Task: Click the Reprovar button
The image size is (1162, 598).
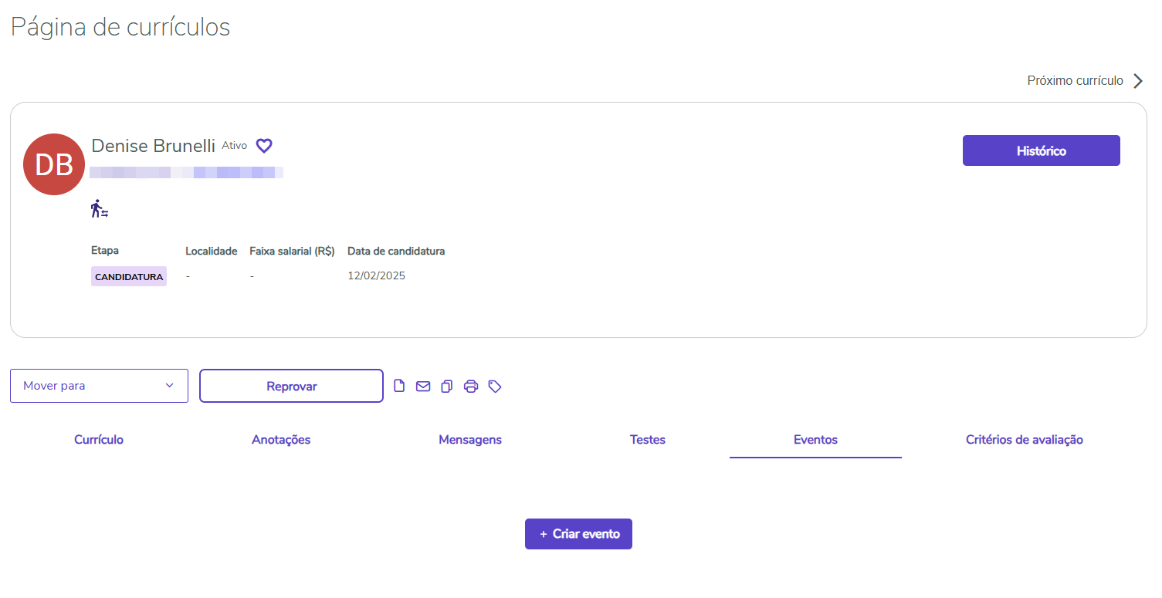Action: pyautogui.click(x=291, y=386)
